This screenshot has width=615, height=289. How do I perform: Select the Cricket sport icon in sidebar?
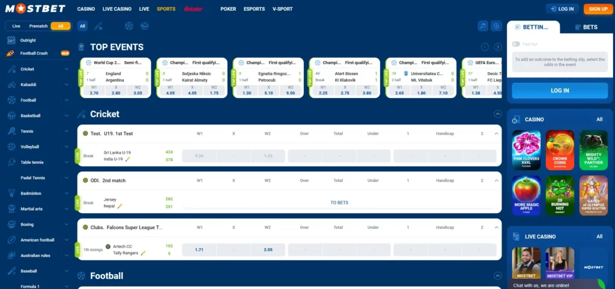pyautogui.click(x=11, y=69)
